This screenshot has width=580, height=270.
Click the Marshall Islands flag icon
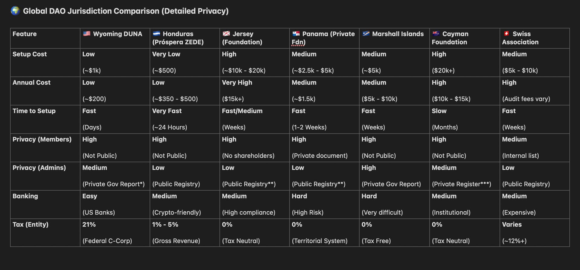click(366, 34)
